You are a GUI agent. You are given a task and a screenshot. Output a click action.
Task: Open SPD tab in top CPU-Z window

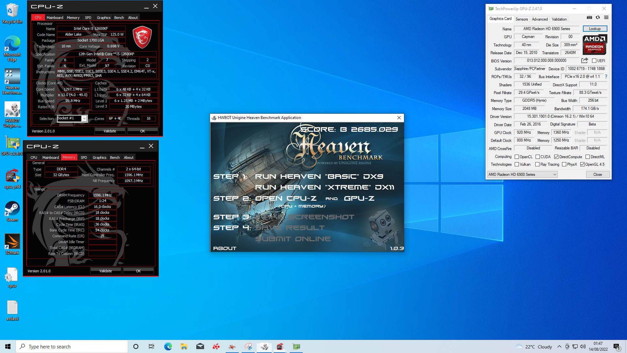tap(88, 18)
